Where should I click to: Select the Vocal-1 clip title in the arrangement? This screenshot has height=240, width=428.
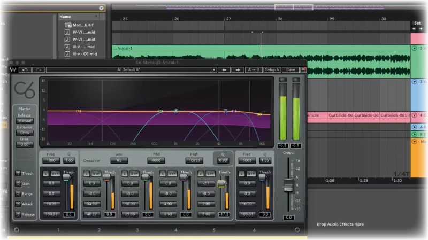coord(125,48)
